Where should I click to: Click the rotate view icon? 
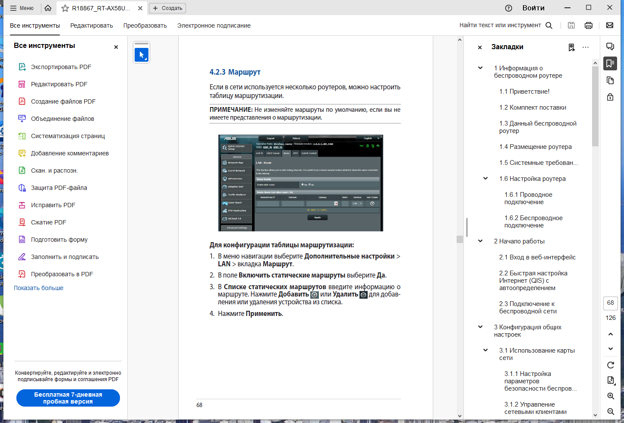pyautogui.click(x=611, y=365)
